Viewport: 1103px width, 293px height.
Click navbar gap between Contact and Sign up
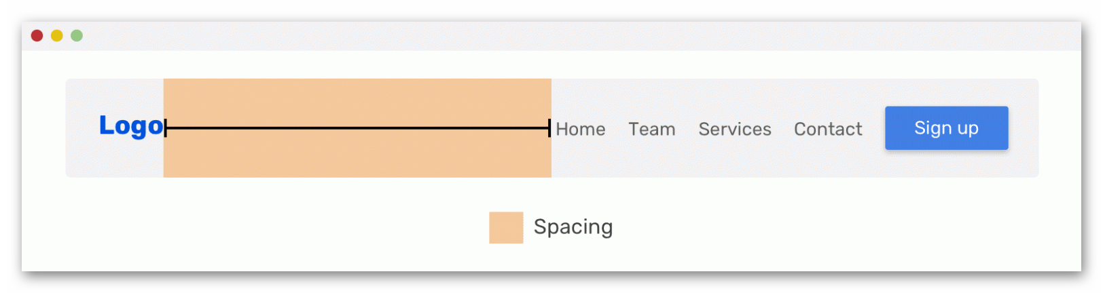873,128
